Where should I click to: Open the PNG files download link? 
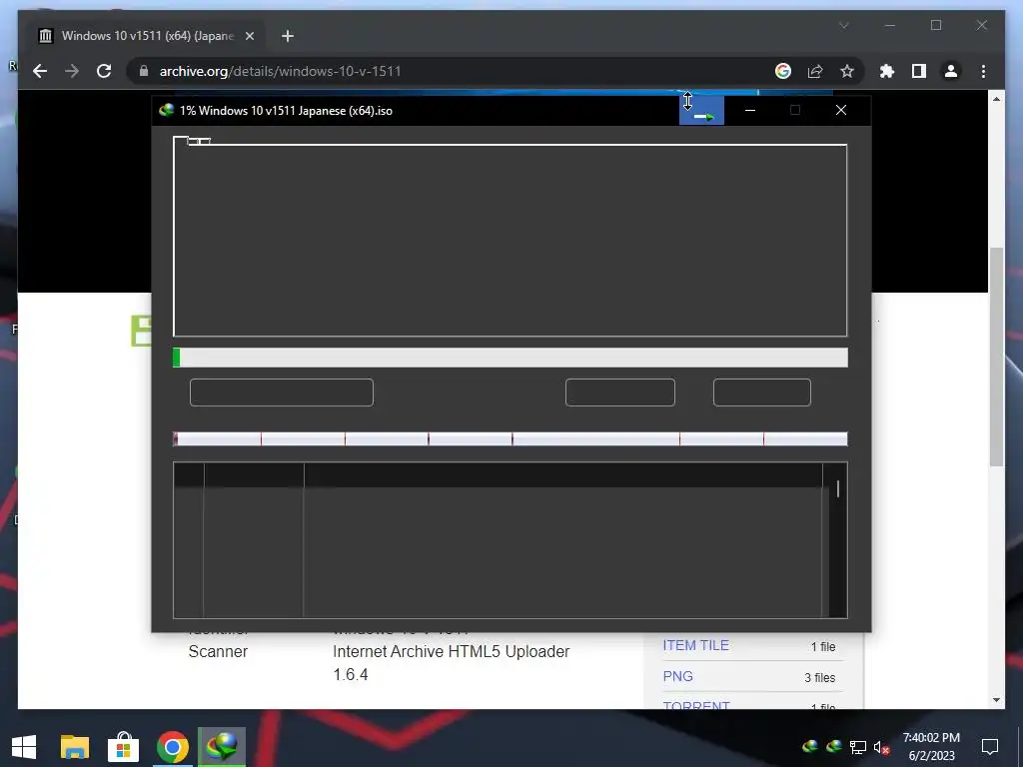point(678,676)
